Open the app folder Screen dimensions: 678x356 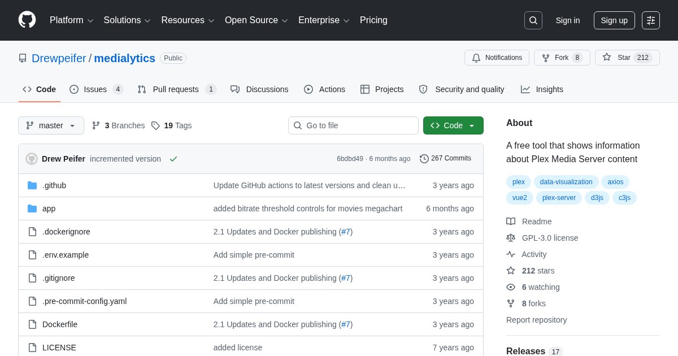coord(49,209)
